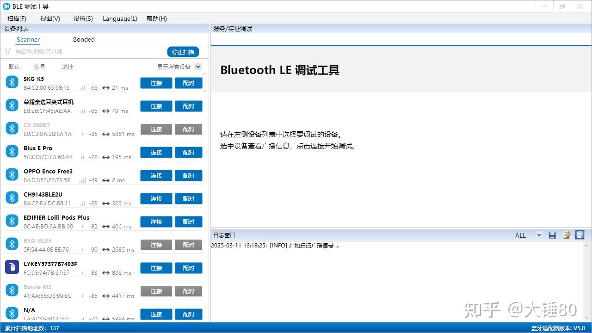Click the Bluetooth icon for 荣耀亲选耳夹式耳机
This screenshot has height=333, width=592.
tap(12, 105)
